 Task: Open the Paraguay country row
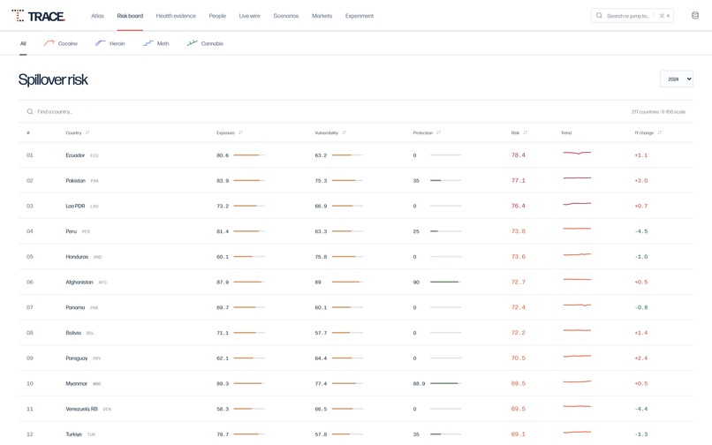(x=356, y=358)
